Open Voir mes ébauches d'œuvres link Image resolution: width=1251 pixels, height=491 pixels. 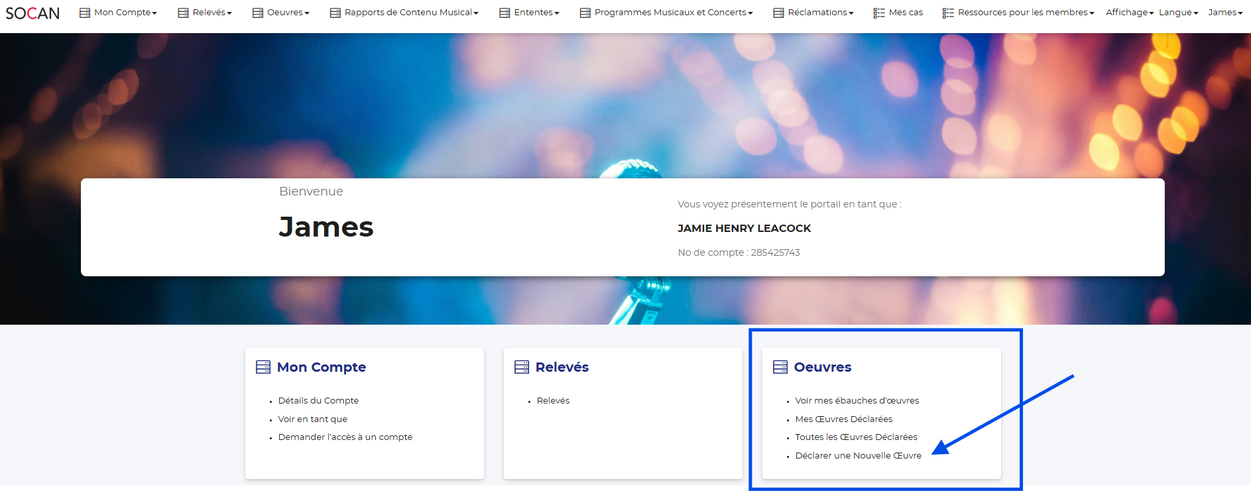pos(857,401)
